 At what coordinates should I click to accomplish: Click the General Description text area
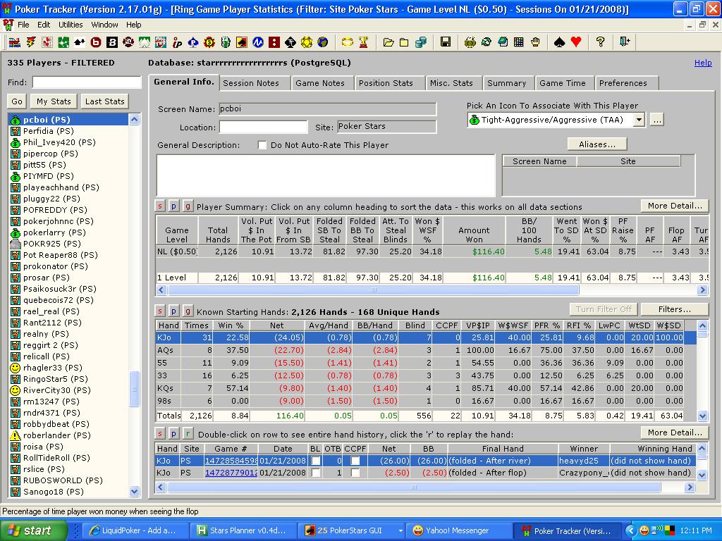326,175
